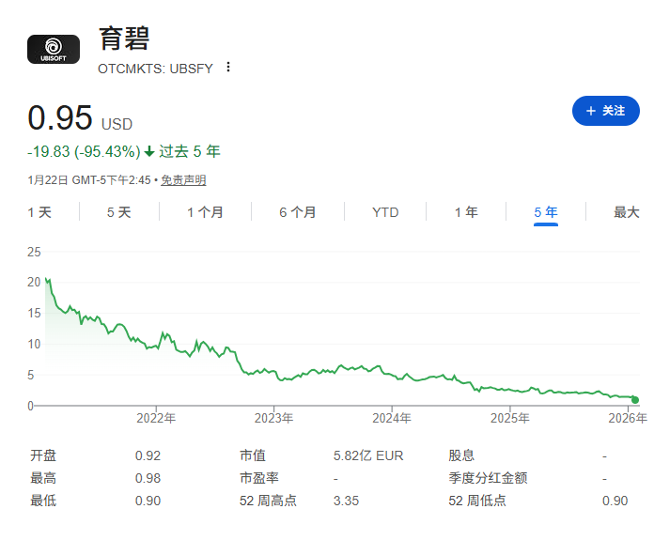This screenshot has width=654, height=540.
Task: Click the 0.98 high value
Action: tap(148, 478)
